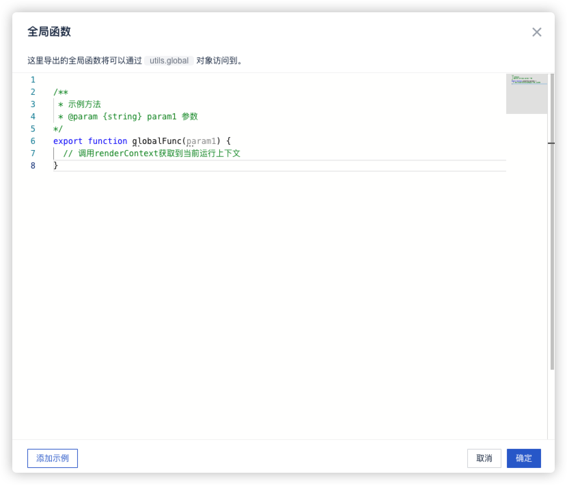This screenshot has width=567, height=485.
Task: Click the 添加示例 button
Action: point(53,458)
